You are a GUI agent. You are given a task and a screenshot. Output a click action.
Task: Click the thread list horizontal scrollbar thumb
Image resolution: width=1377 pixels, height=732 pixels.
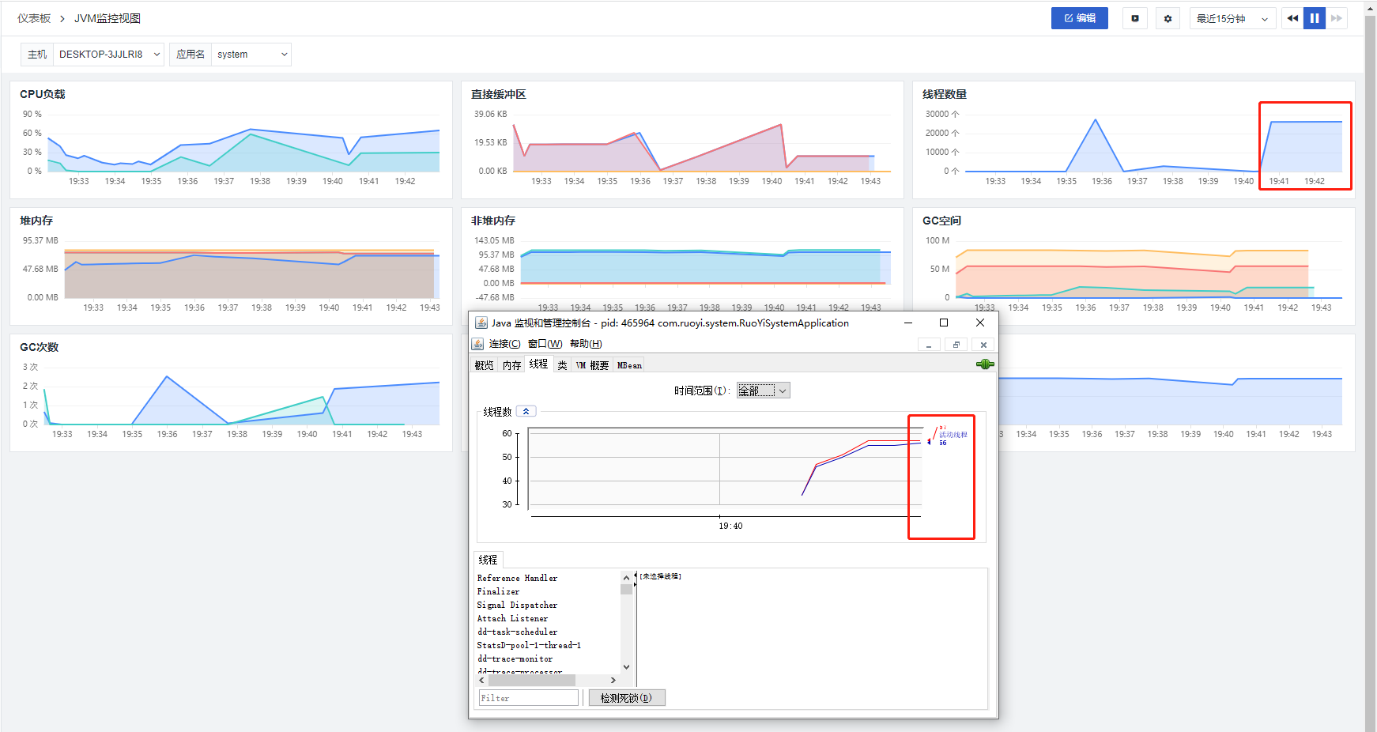click(532, 680)
